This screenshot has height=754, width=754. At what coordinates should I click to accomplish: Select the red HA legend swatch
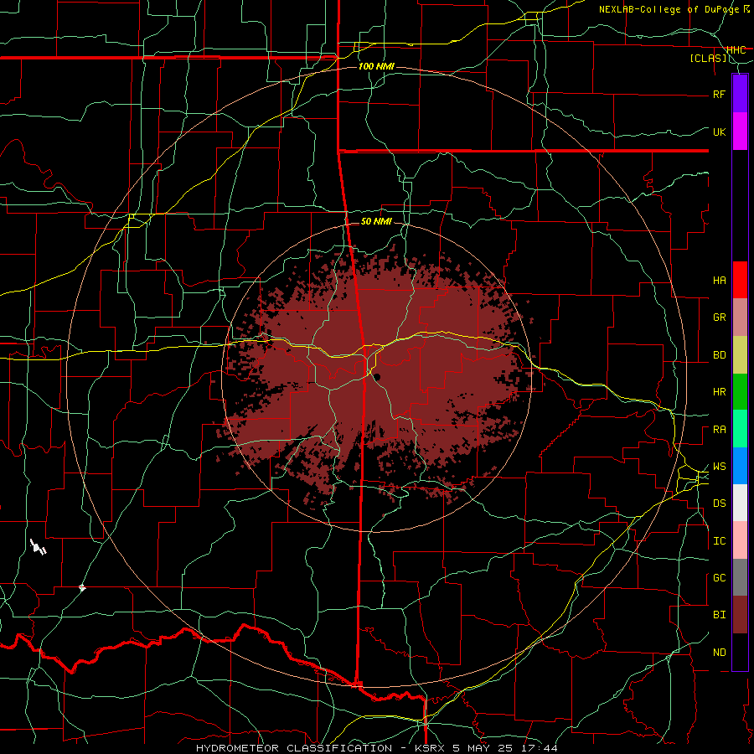coord(740,280)
